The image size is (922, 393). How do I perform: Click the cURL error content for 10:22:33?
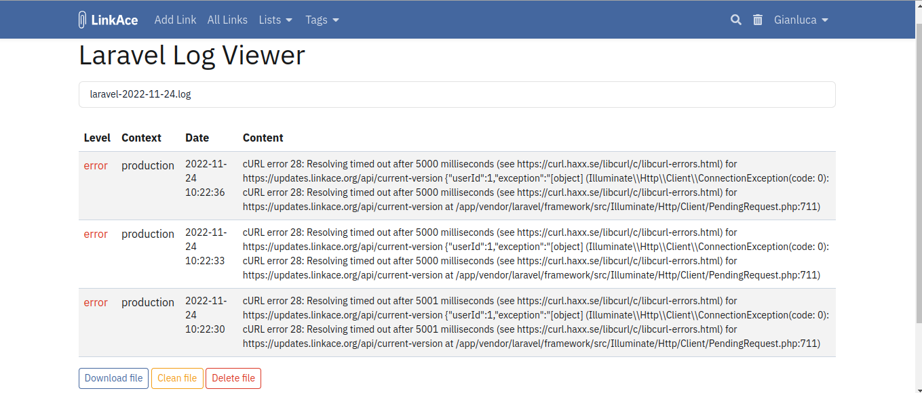click(536, 253)
